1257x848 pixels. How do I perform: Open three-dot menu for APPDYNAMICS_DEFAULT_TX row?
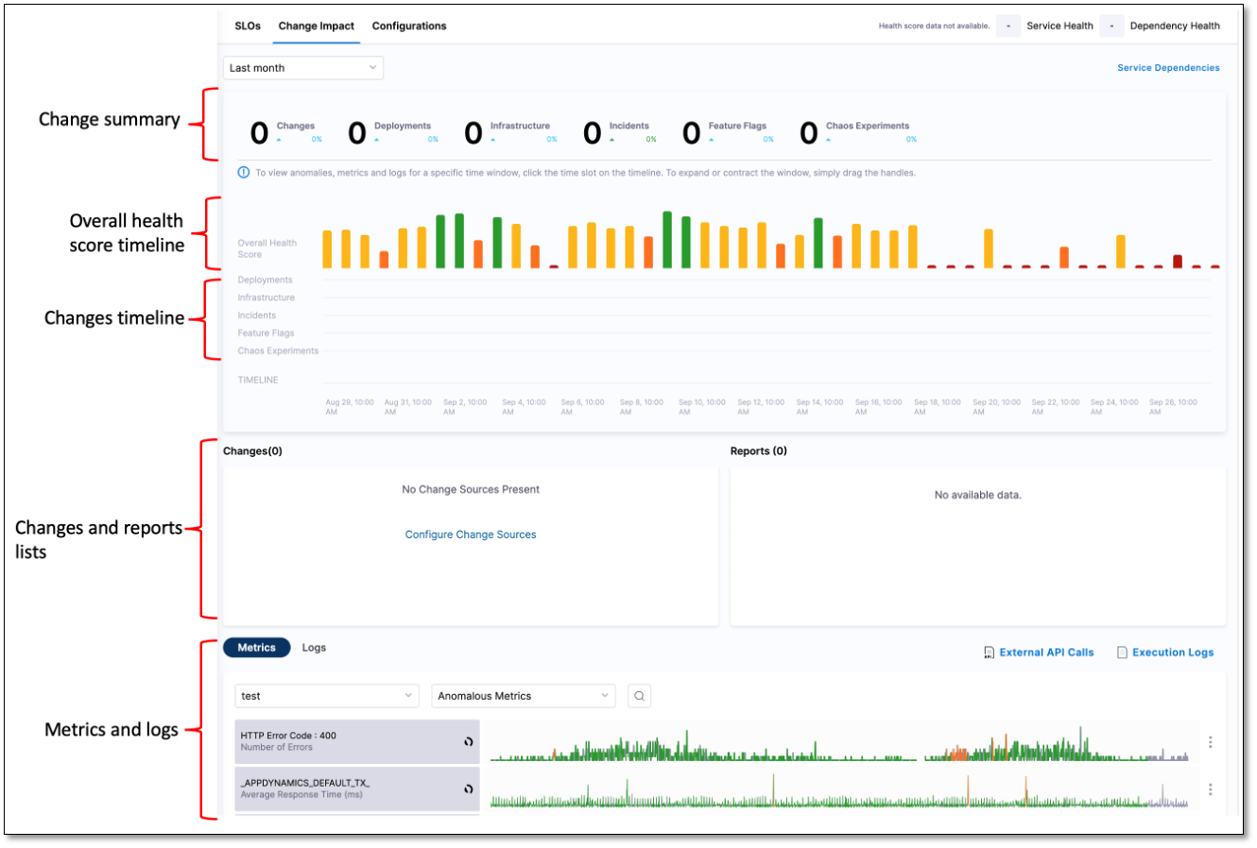[x=1210, y=789]
